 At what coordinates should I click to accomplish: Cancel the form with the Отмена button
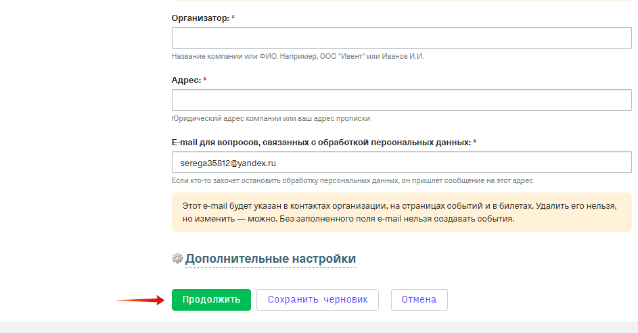(419, 300)
